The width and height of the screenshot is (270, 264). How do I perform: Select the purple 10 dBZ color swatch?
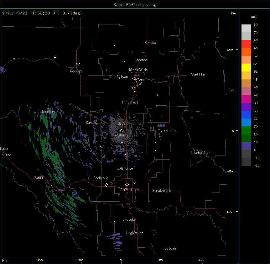tap(246, 146)
